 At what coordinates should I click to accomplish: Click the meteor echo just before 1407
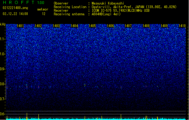[x=121, y=87]
